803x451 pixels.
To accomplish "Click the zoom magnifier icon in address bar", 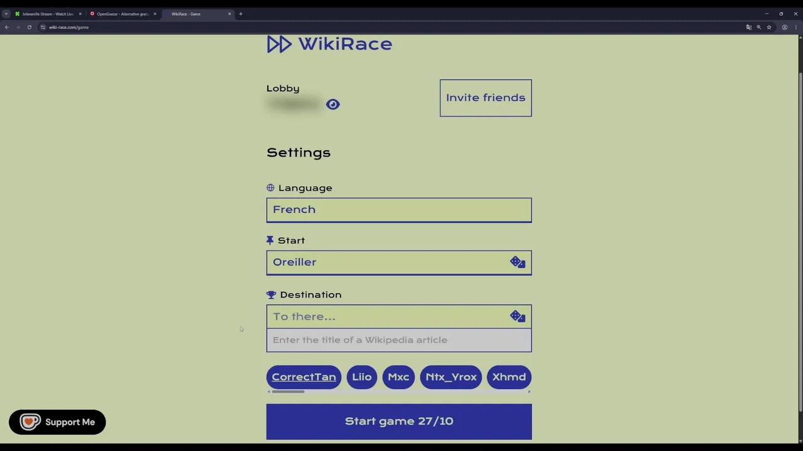I will [x=758, y=28].
